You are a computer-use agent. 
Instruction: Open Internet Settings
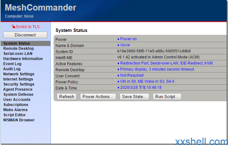tap(18, 79)
